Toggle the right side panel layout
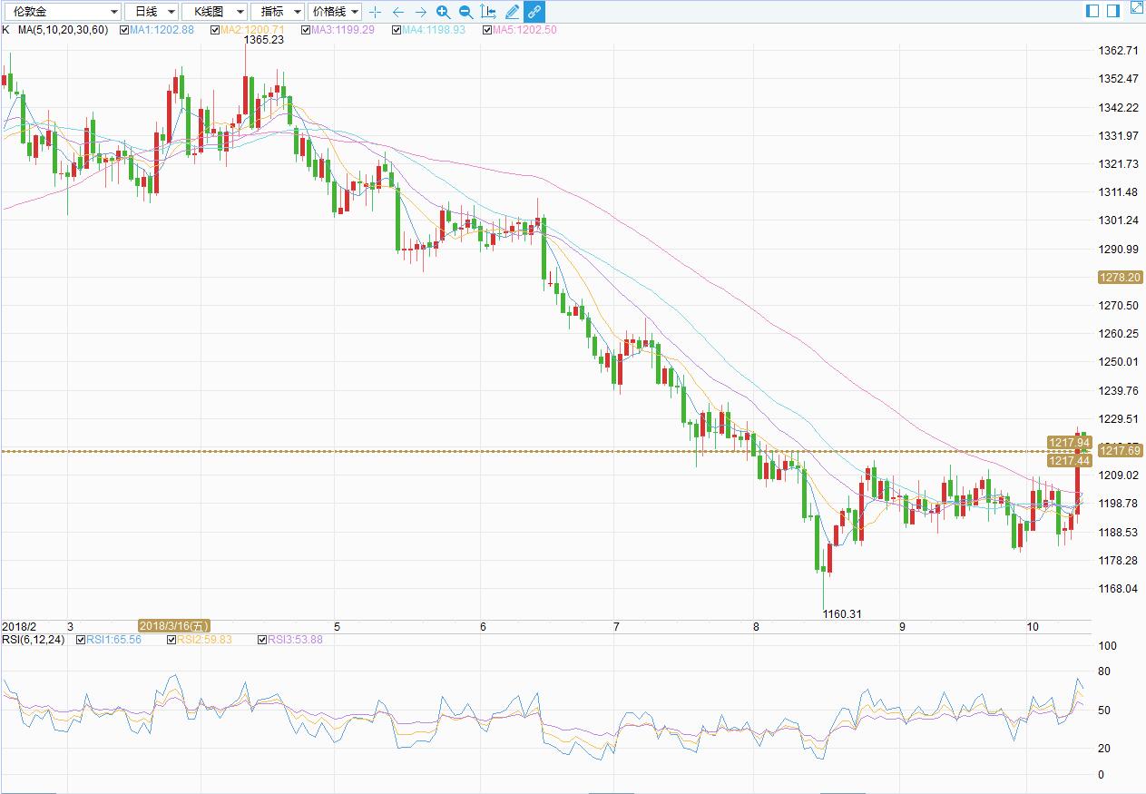The image size is (1146, 794). point(1113,10)
